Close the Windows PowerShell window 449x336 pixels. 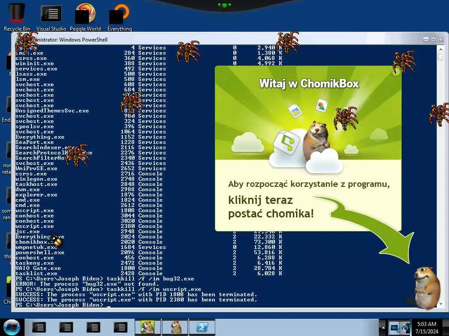click(x=441, y=40)
